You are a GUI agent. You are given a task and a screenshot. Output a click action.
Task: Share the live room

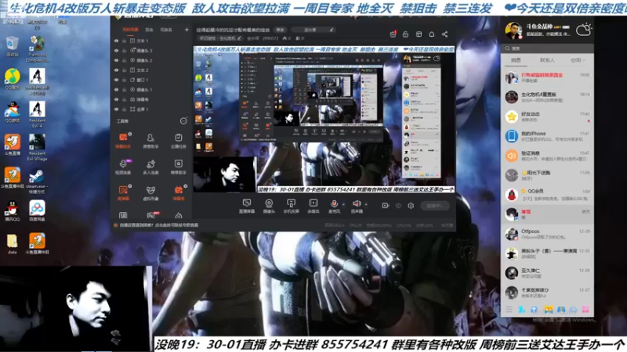coord(444,34)
